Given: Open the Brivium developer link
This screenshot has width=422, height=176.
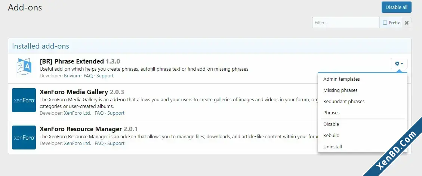Looking at the screenshot, I should 72,76.
